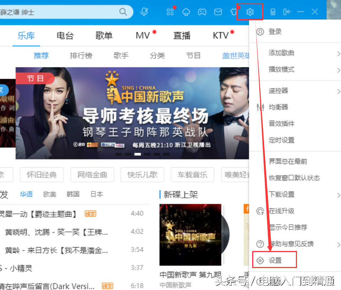Image resolution: width=341 pixels, height=290 pixels.
Task: Expand the 播放模式 submenu arrow
Action: (338, 70)
